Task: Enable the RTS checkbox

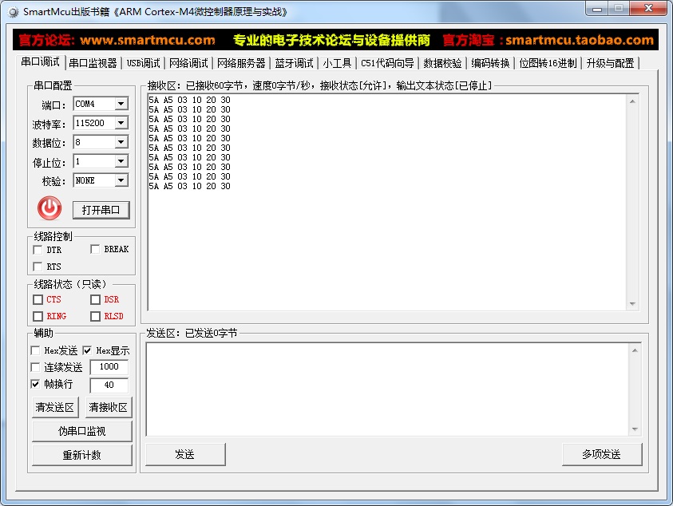Action: [38, 267]
